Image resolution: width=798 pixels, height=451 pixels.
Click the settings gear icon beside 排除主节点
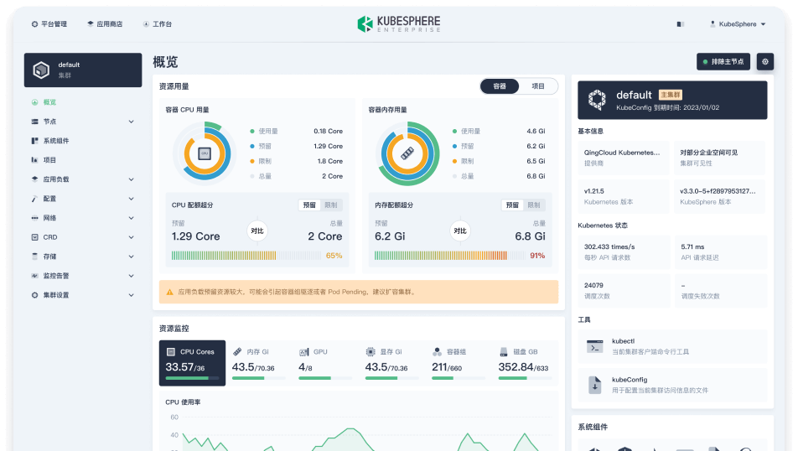764,62
